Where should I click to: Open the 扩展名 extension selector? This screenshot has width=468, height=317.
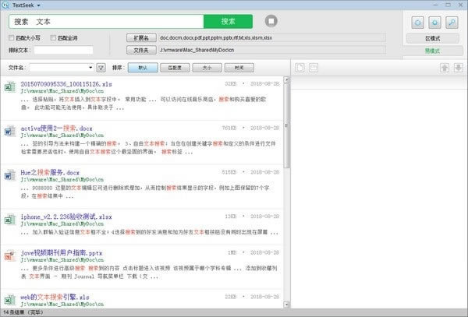pos(140,37)
